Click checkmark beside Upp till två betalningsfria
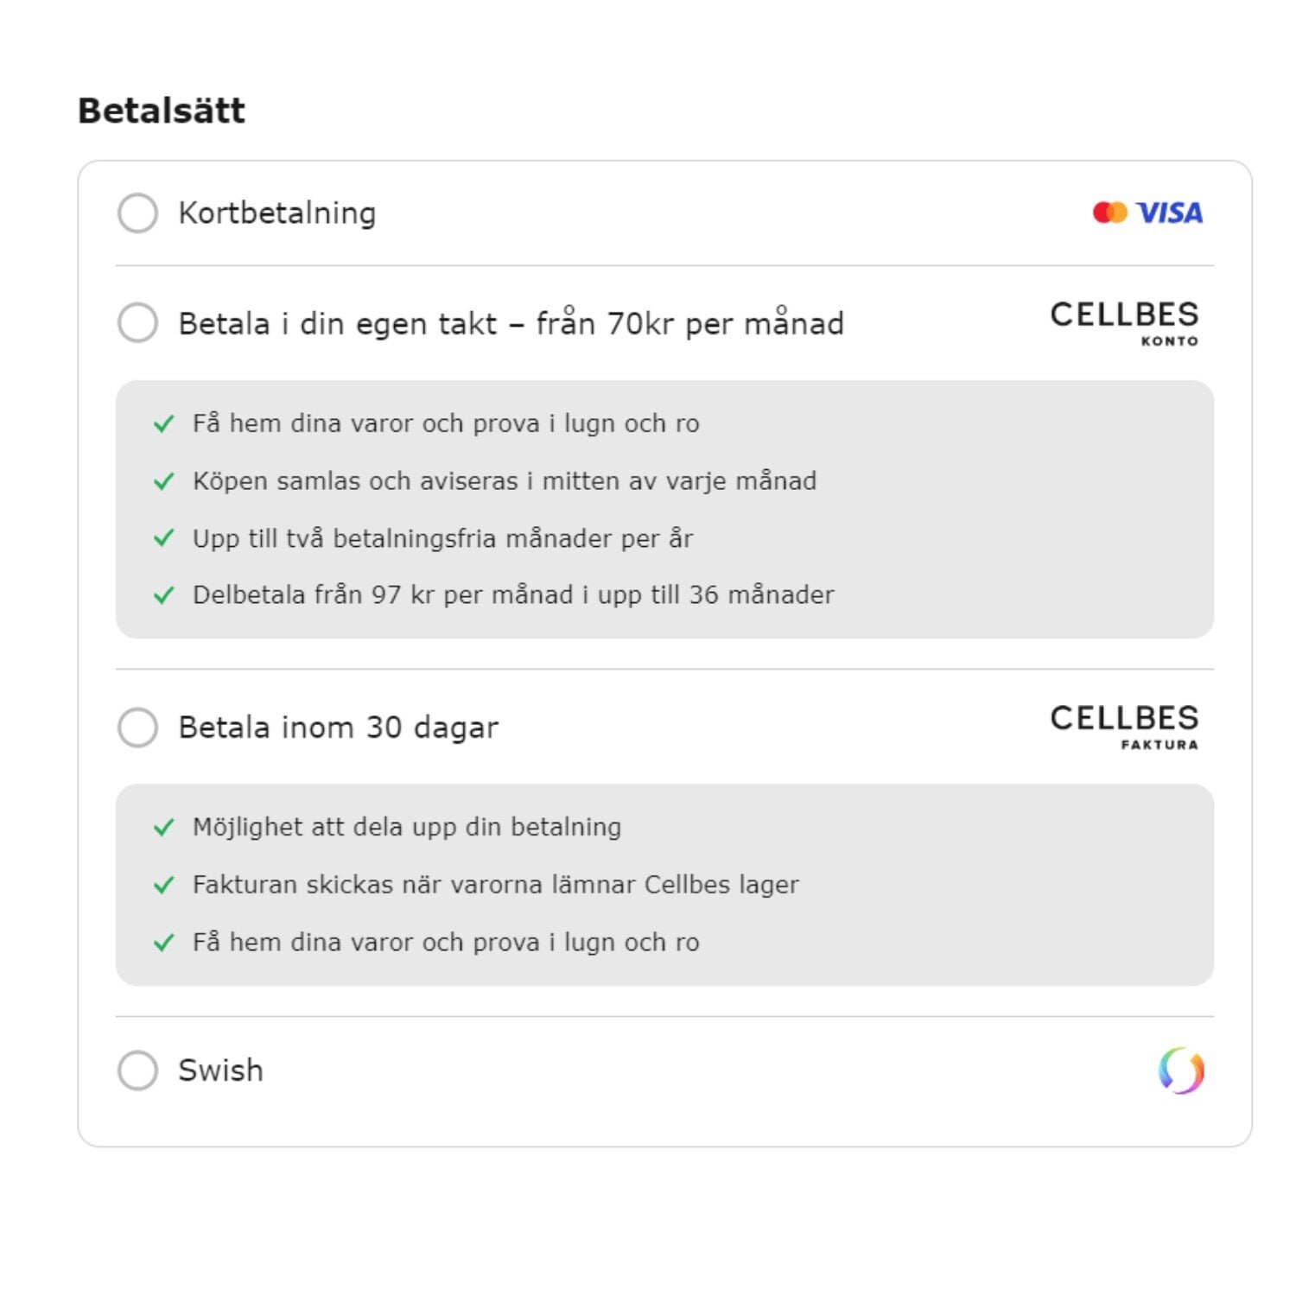This screenshot has height=1296, width=1296. click(x=163, y=538)
